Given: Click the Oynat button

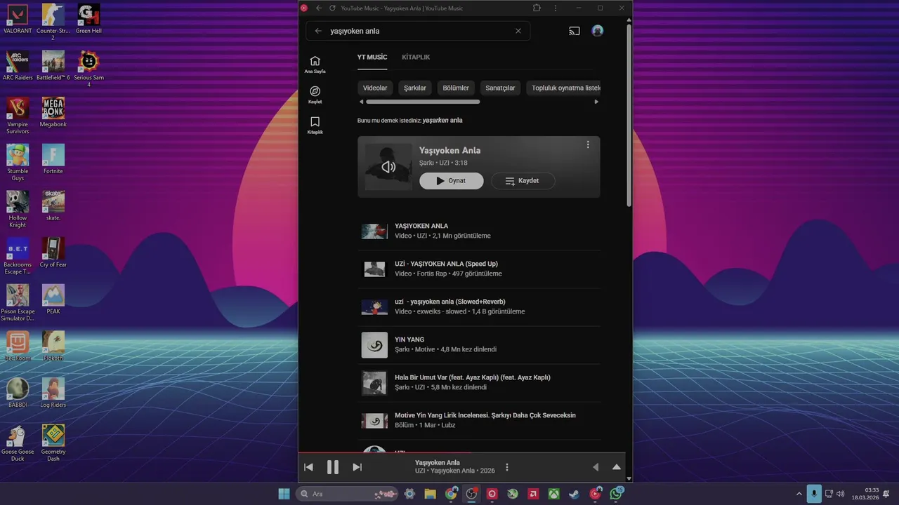Looking at the screenshot, I should (452, 181).
